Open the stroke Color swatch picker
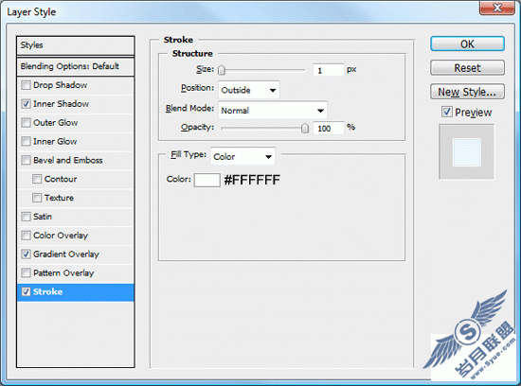Viewport: 521px width, 386px height. click(x=207, y=180)
